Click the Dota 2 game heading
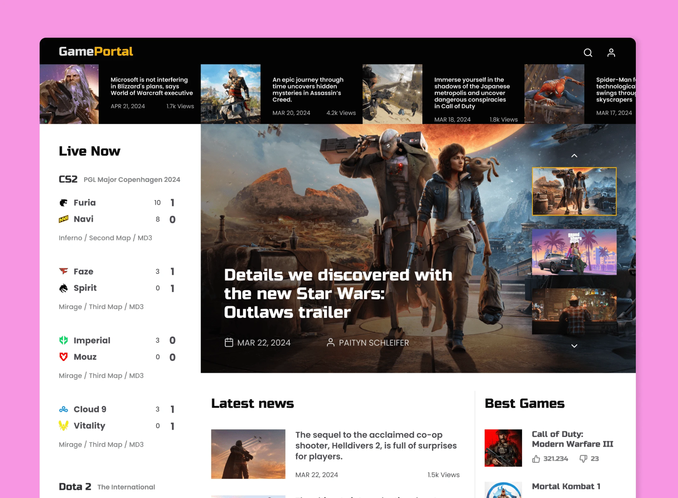The image size is (678, 498). click(75, 487)
